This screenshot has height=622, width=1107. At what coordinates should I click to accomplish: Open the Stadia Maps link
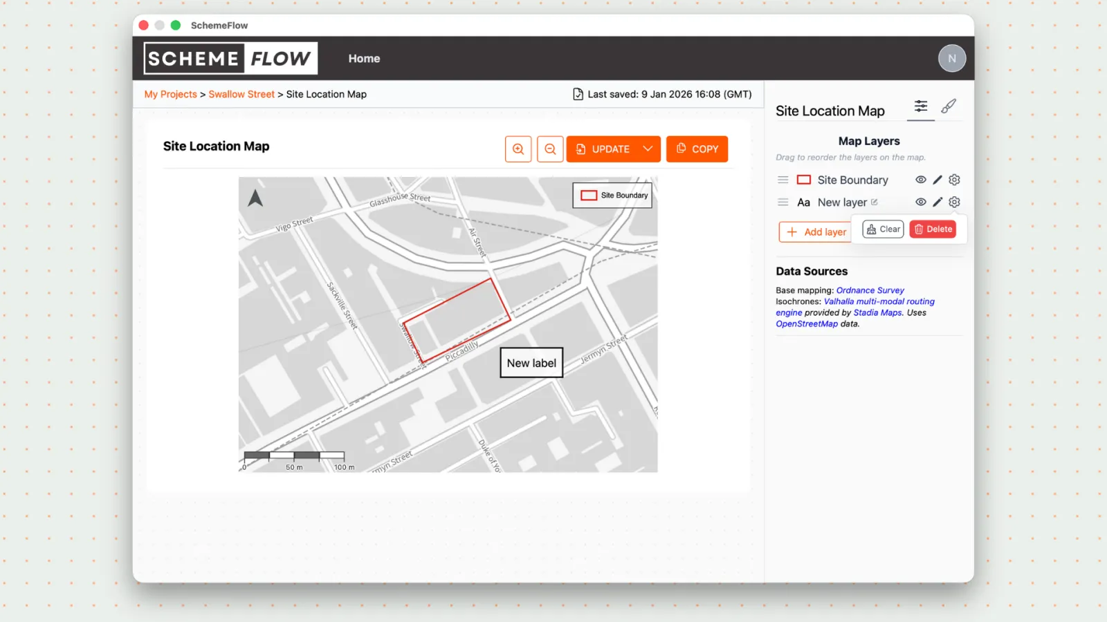pyautogui.click(x=877, y=312)
